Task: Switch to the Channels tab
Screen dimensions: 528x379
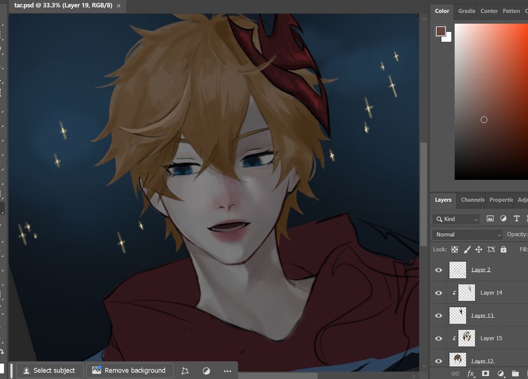Action: point(473,200)
